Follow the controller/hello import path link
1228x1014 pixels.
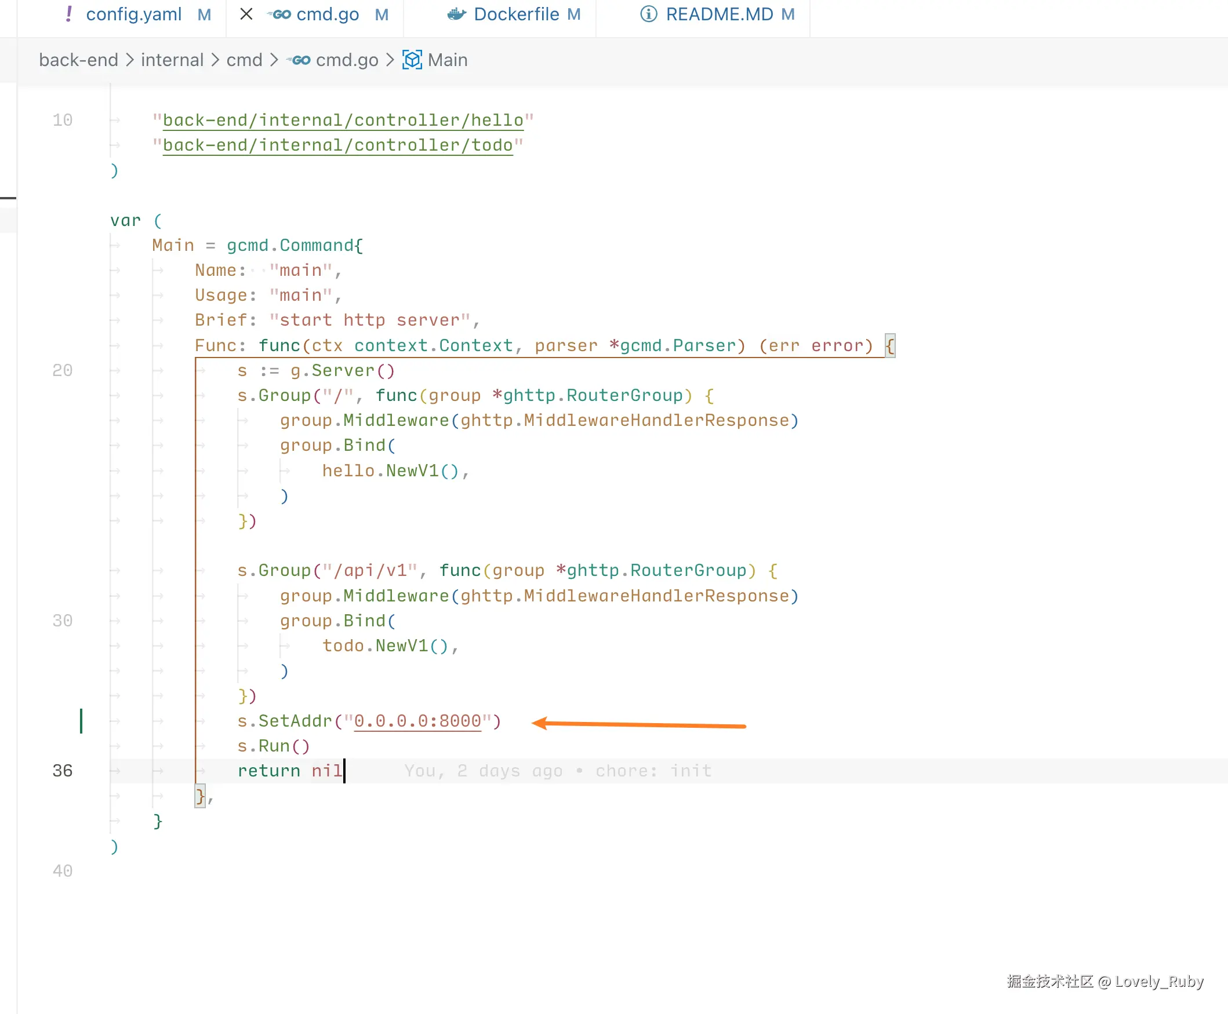(343, 121)
